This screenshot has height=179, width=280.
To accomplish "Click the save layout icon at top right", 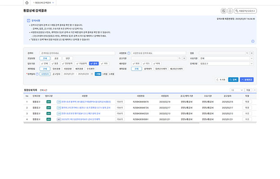I will click(224, 11).
